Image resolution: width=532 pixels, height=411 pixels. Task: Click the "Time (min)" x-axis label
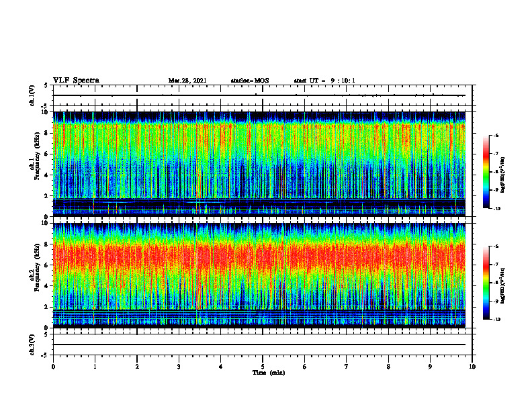click(x=269, y=373)
